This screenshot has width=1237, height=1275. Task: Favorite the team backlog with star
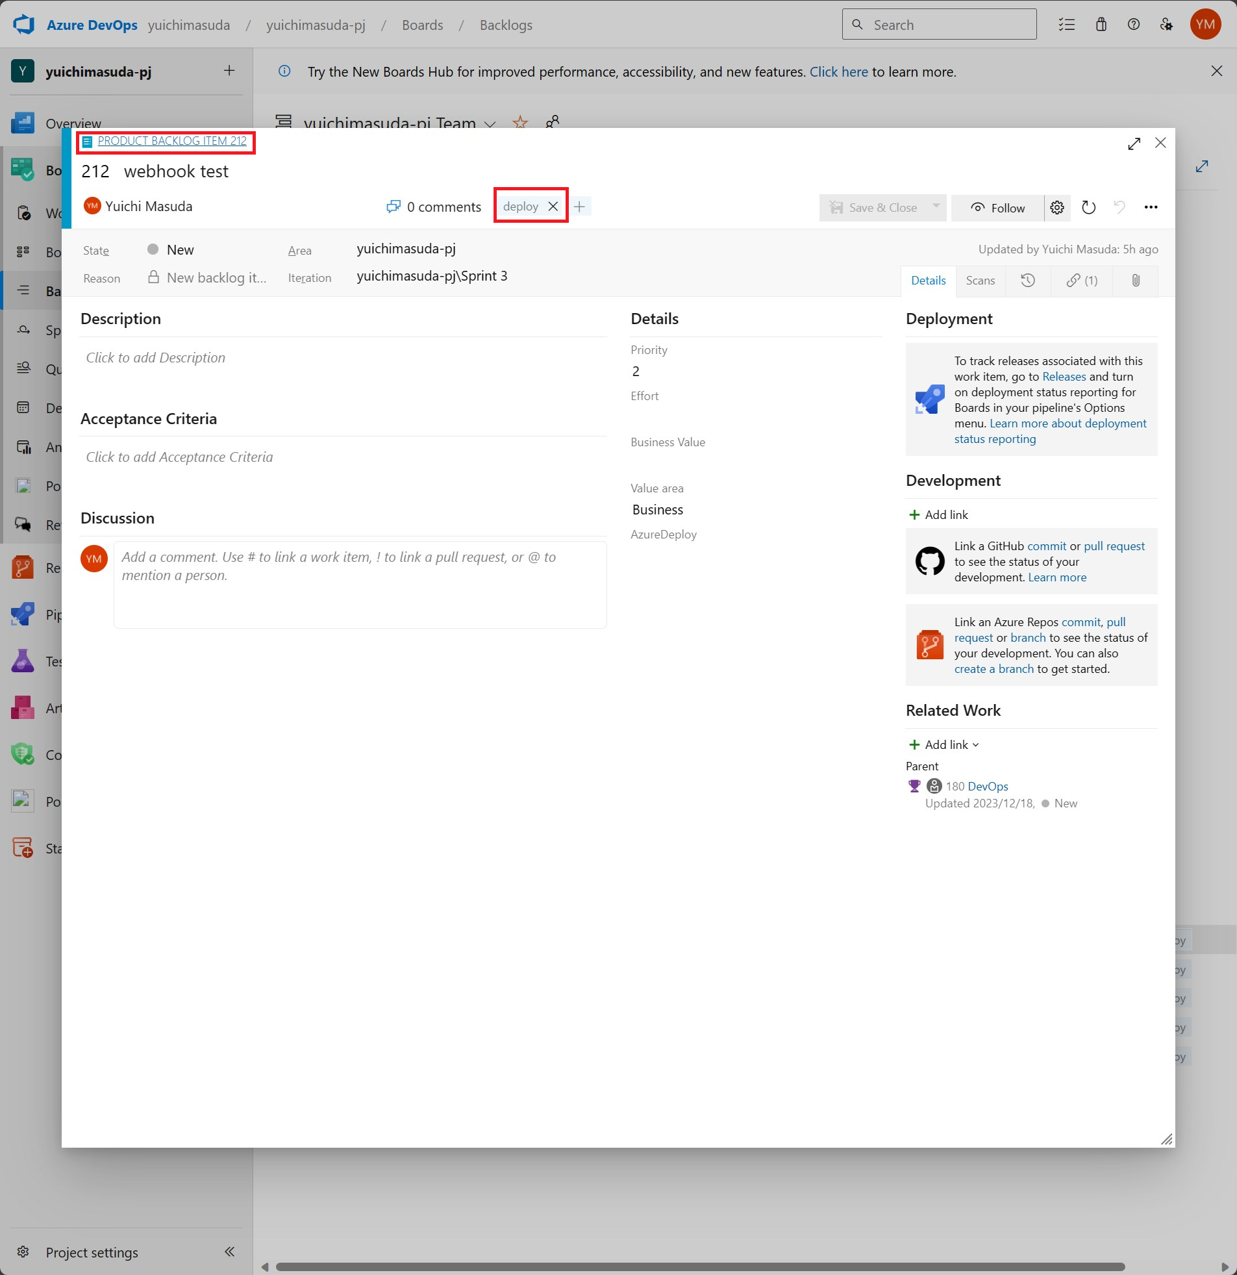pyautogui.click(x=520, y=122)
